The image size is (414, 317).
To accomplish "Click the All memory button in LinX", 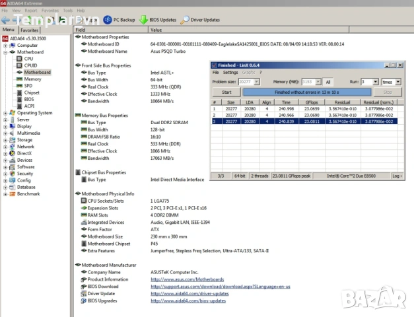I will pyautogui.click(x=328, y=82).
